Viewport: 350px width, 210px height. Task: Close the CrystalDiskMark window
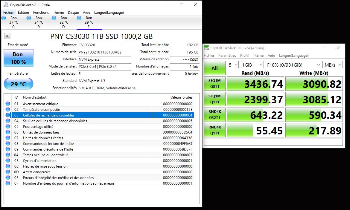click(338, 48)
